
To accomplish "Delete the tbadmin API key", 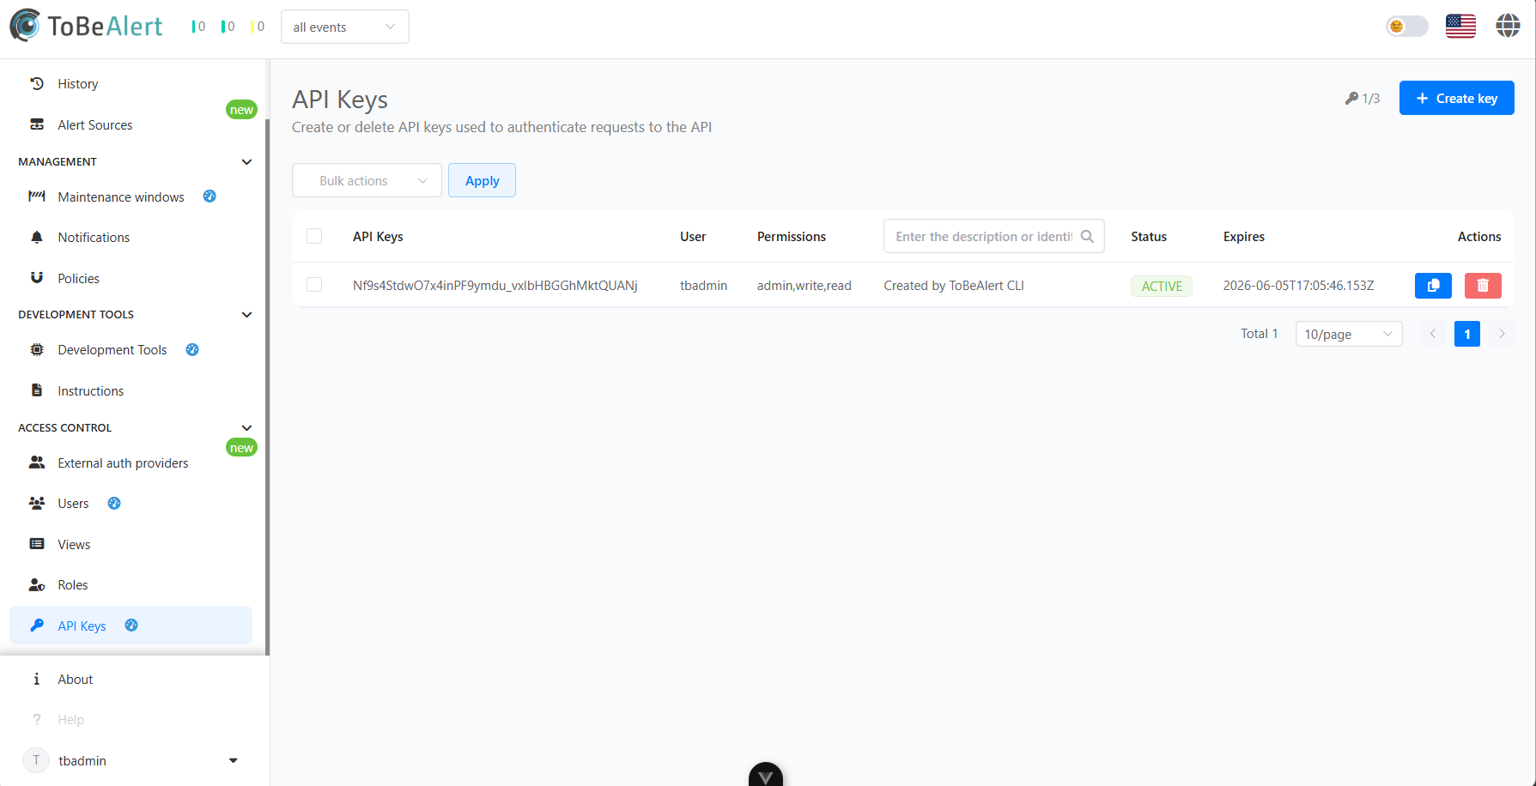I will point(1483,286).
